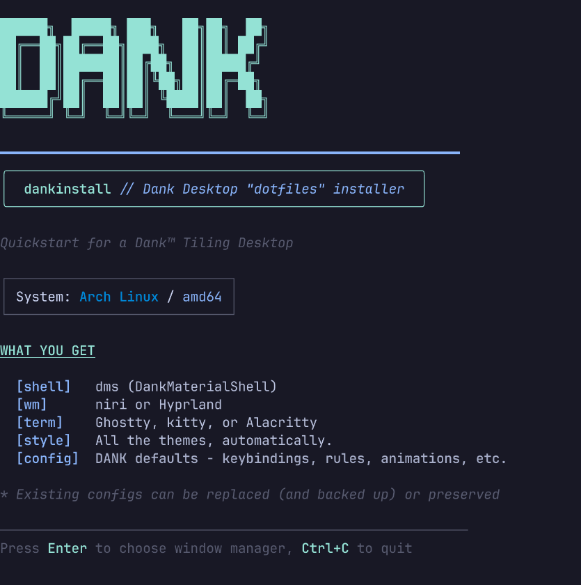Click the Quickstart for a Dank Tiling Desktop tagline
Screen dimensions: 581x585
[x=146, y=243]
